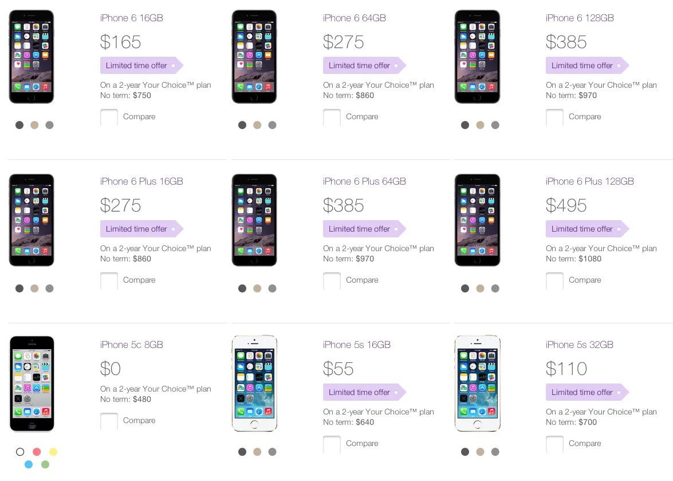This screenshot has height=481, width=673.
Task: Enable Compare for iPhone 5s 32GB
Action: [554, 444]
